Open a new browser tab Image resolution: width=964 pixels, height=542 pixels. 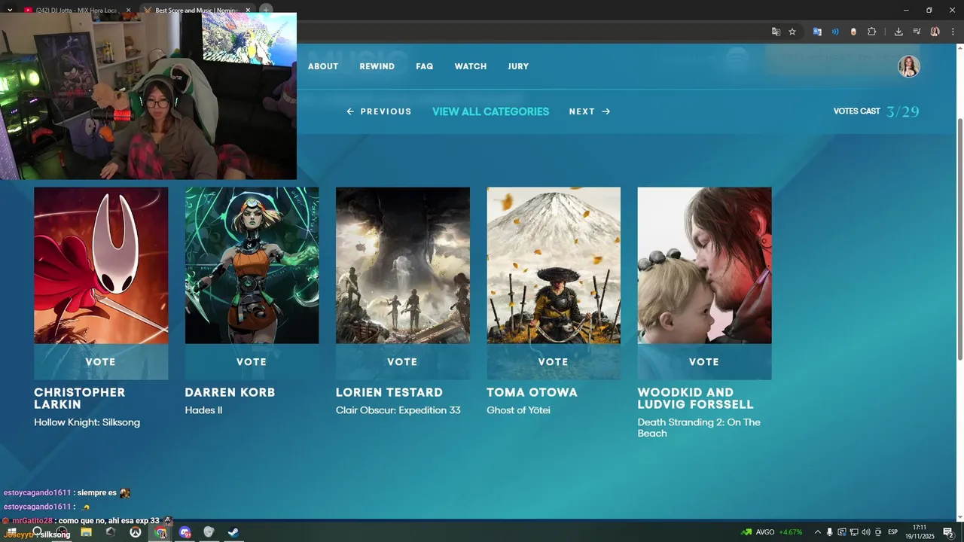point(266,11)
